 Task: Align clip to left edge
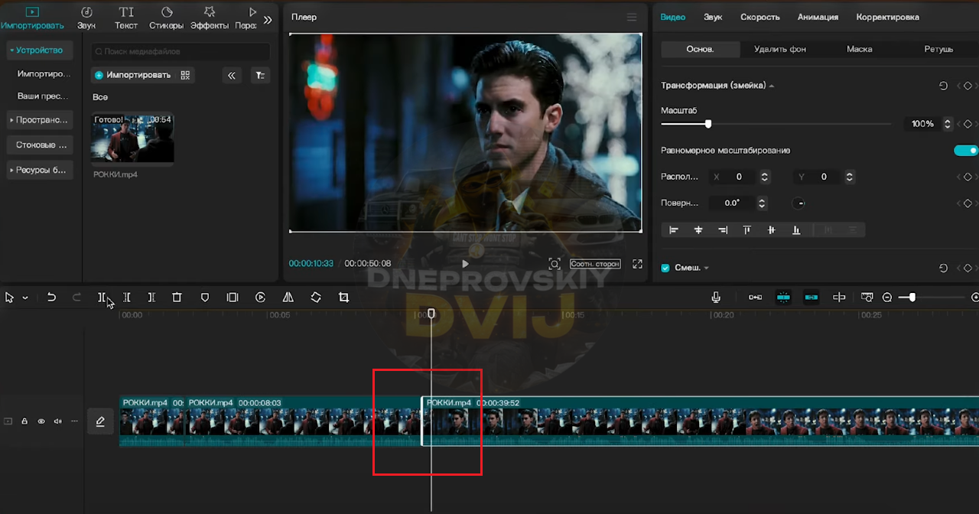click(674, 229)
